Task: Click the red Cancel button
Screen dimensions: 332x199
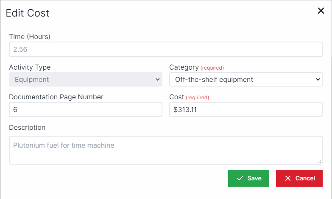Action: 299,178
